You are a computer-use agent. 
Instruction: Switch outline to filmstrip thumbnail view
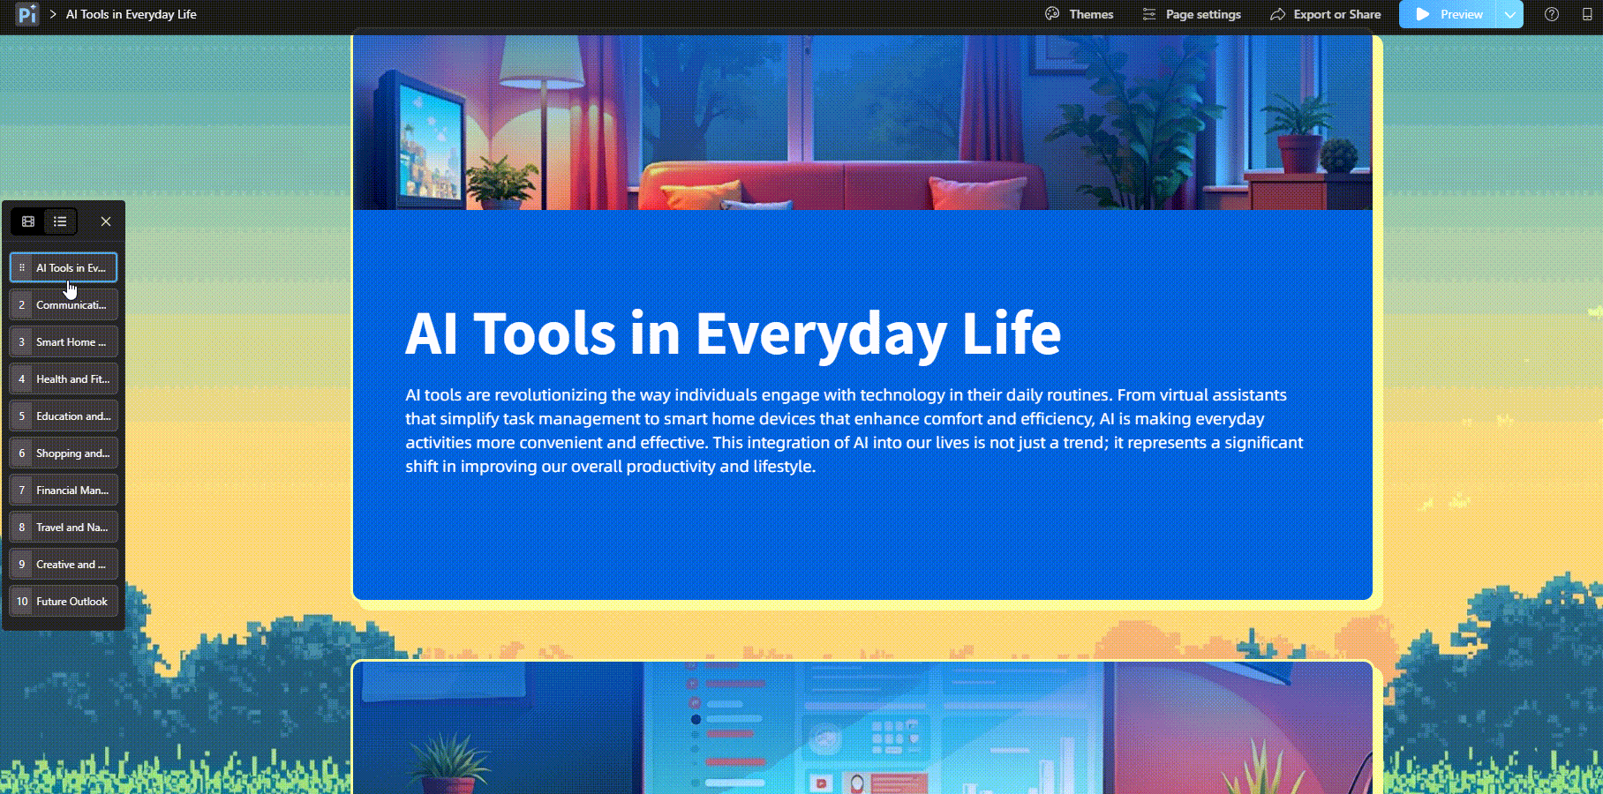[x=28, y=221]
